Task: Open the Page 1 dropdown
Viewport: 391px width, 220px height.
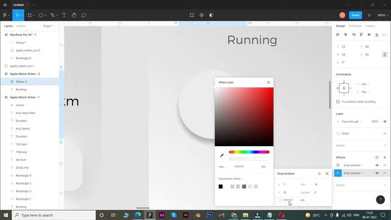Action: (x=49, y=26)
